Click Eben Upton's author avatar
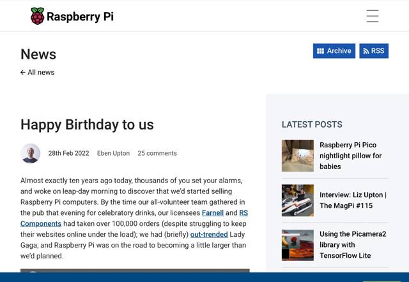Screen dimensions: 409x282 [30, 153]
